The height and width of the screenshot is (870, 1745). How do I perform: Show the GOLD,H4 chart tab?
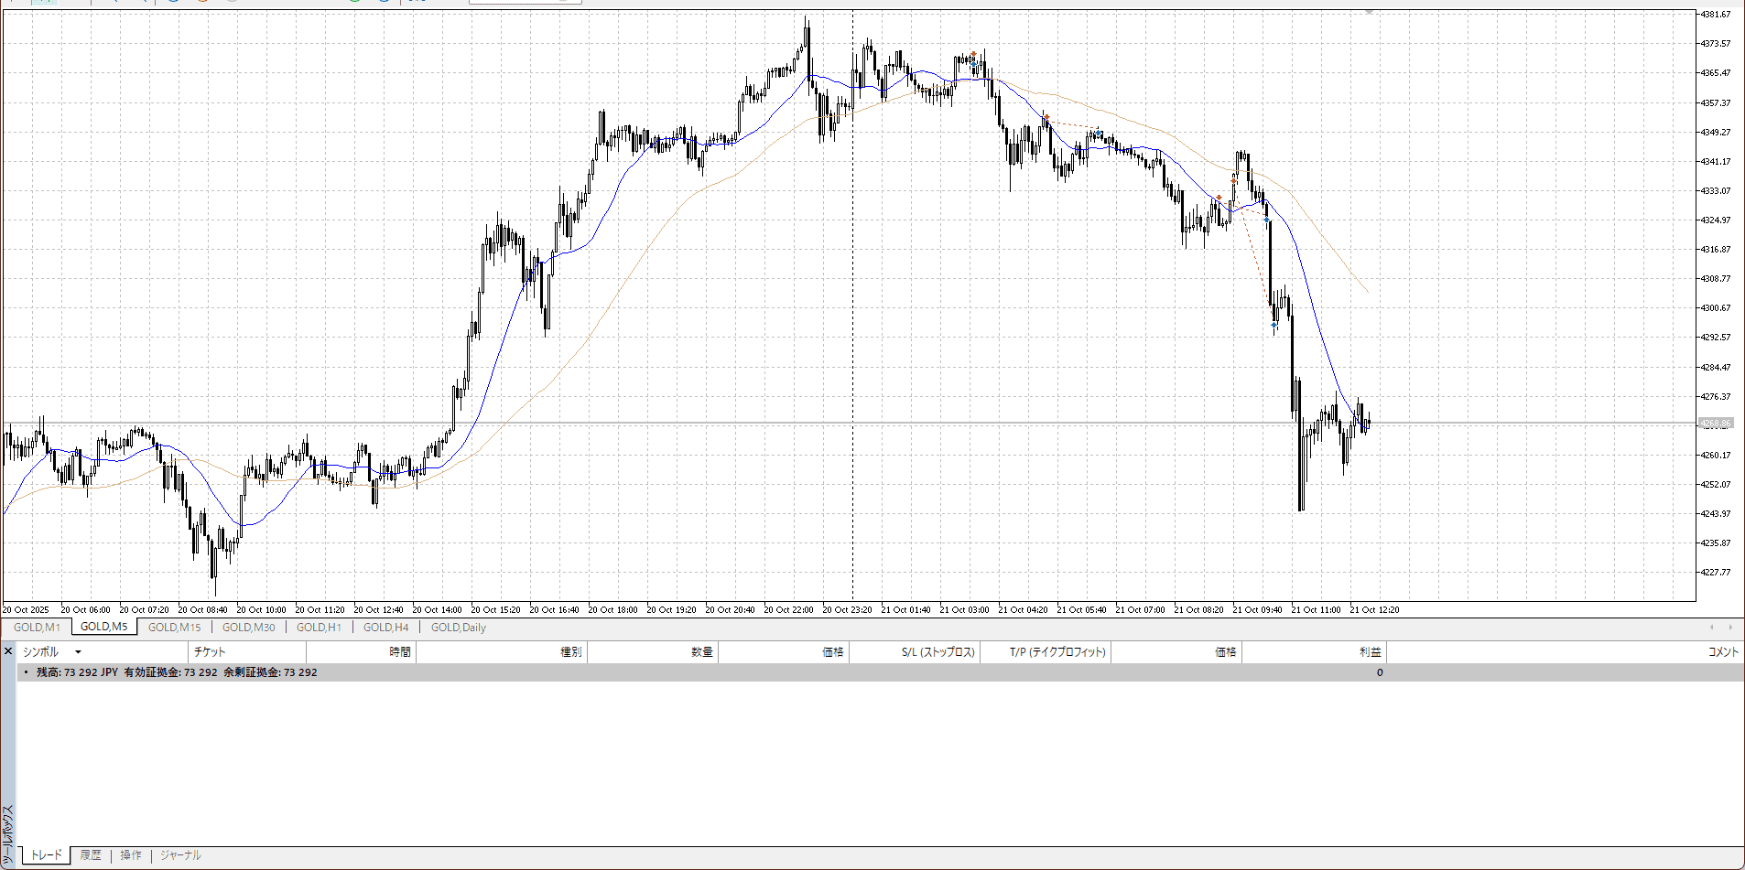click(x=385, y=628)
